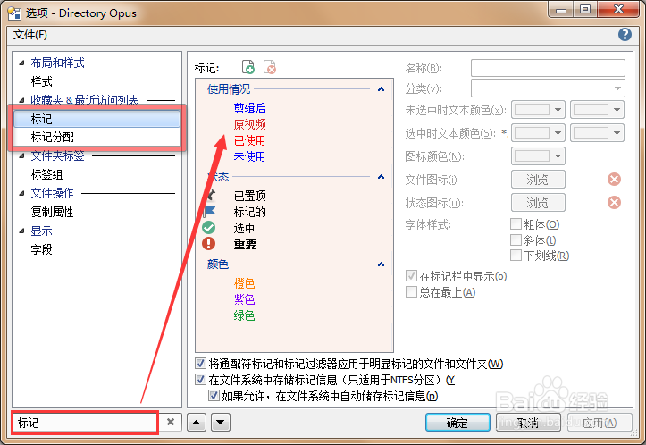Toggle 下划线 underline checkbox
The height and width of the screenshot is (445, 646).
516,255
